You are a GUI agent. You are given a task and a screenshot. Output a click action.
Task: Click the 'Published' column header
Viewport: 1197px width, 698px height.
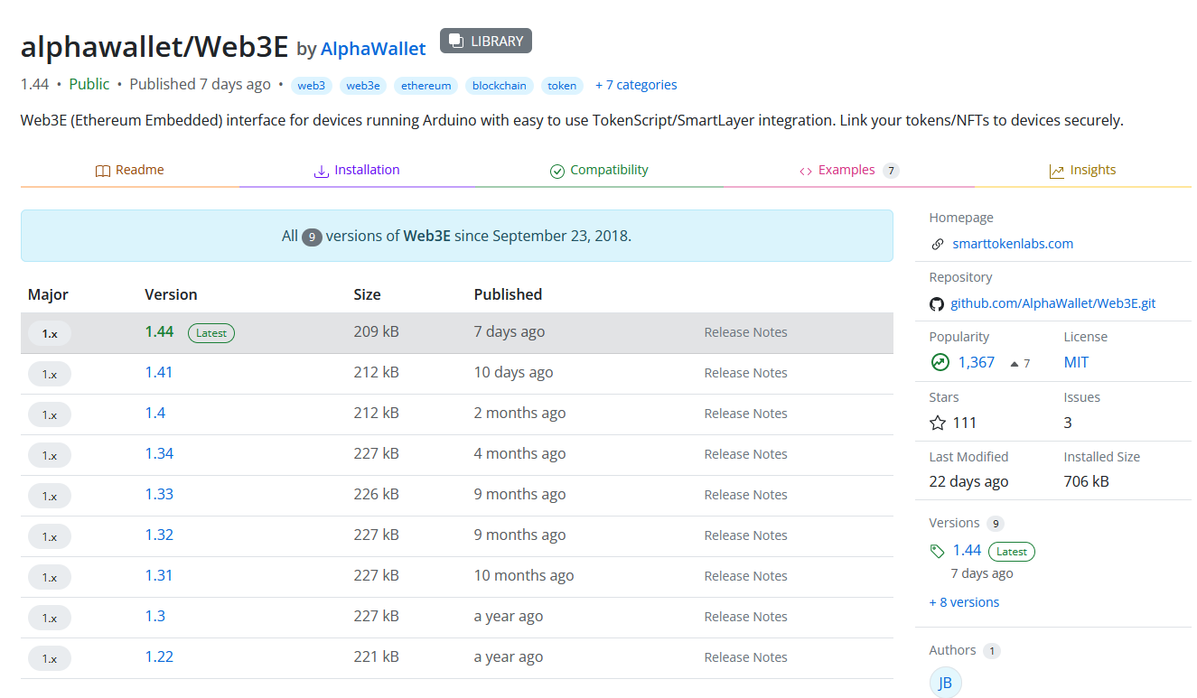(508, 294)
